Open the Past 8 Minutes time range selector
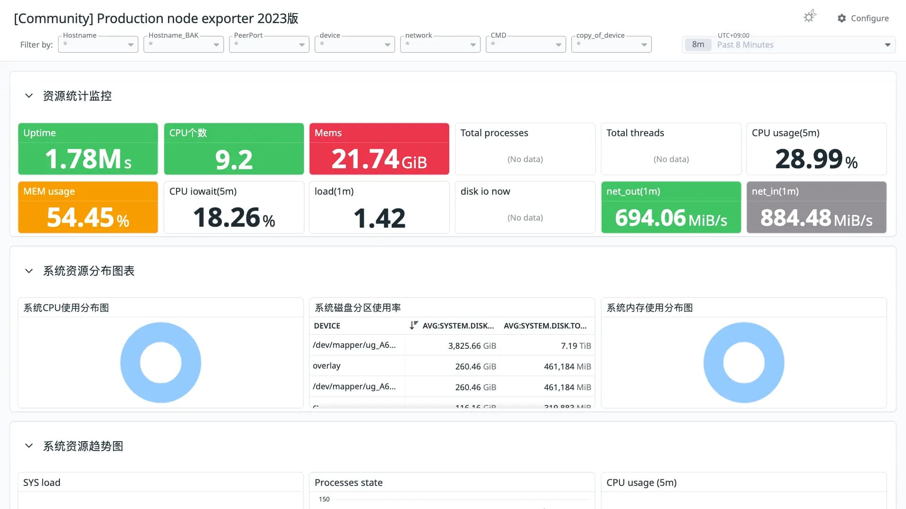Viewport: 906px width, 509px height. (789, 45)
